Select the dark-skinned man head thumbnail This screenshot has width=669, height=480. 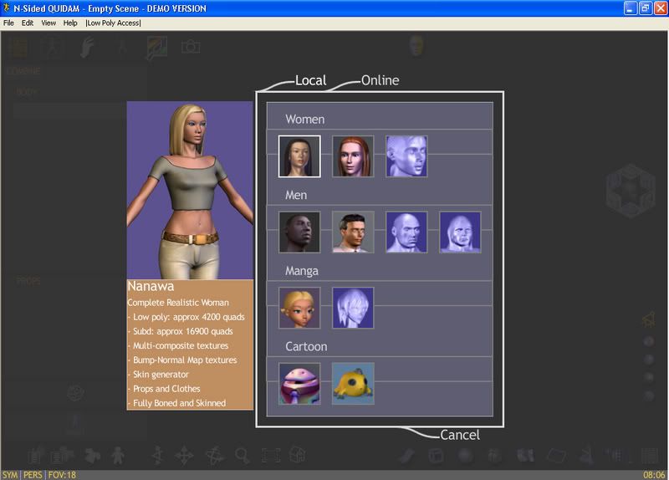click(299, 232)
